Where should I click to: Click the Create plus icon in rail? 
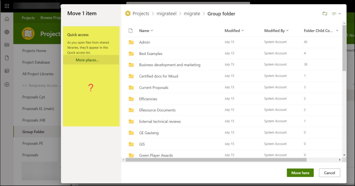point(7,84)
